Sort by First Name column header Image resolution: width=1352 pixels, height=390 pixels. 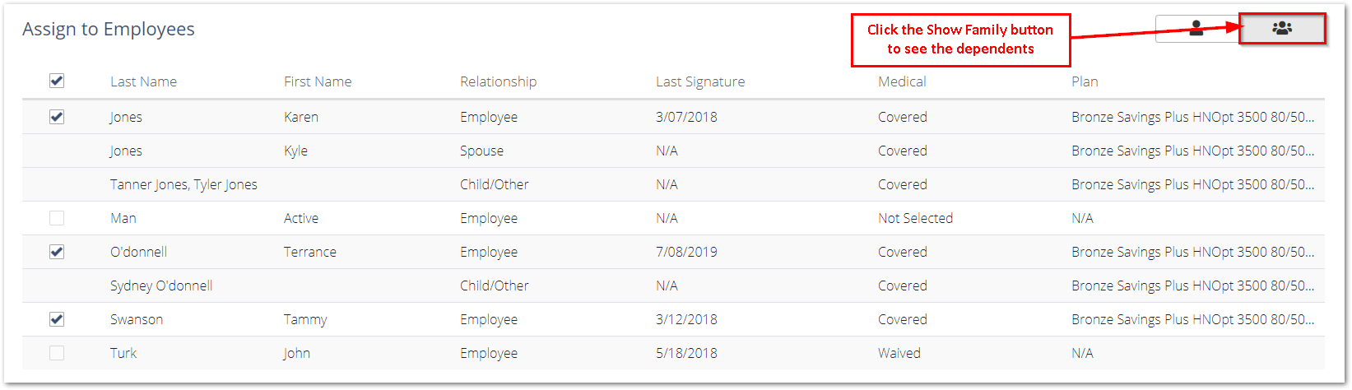click(x=318, y=81)
